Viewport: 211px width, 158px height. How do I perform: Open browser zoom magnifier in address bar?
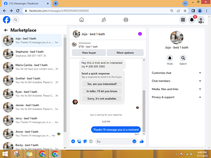pyautogui.click(x=172, y=11)
